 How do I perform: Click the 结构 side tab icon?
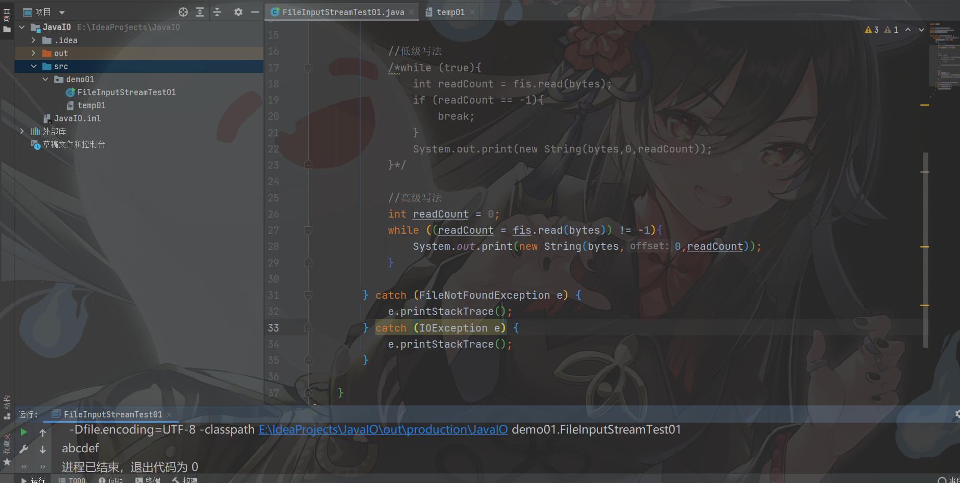coord(7,408)
